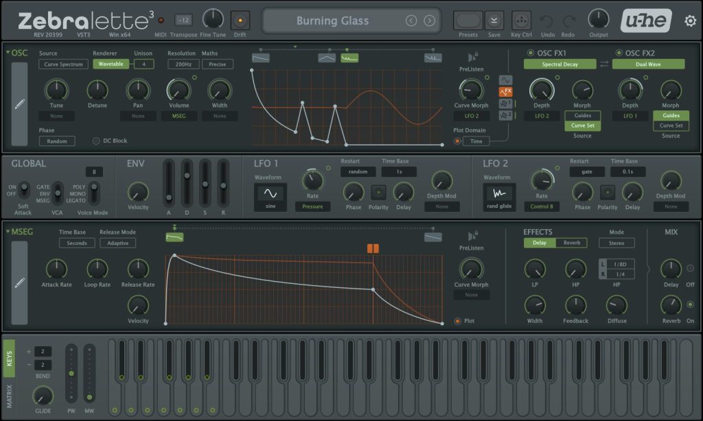Click the MSEG editor pencil icon
The height and width of the screenshot is (421, 703).
coord(19,282)
